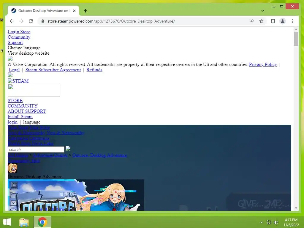Open the language dropdown beside login
304x228 pixels.
31,122
